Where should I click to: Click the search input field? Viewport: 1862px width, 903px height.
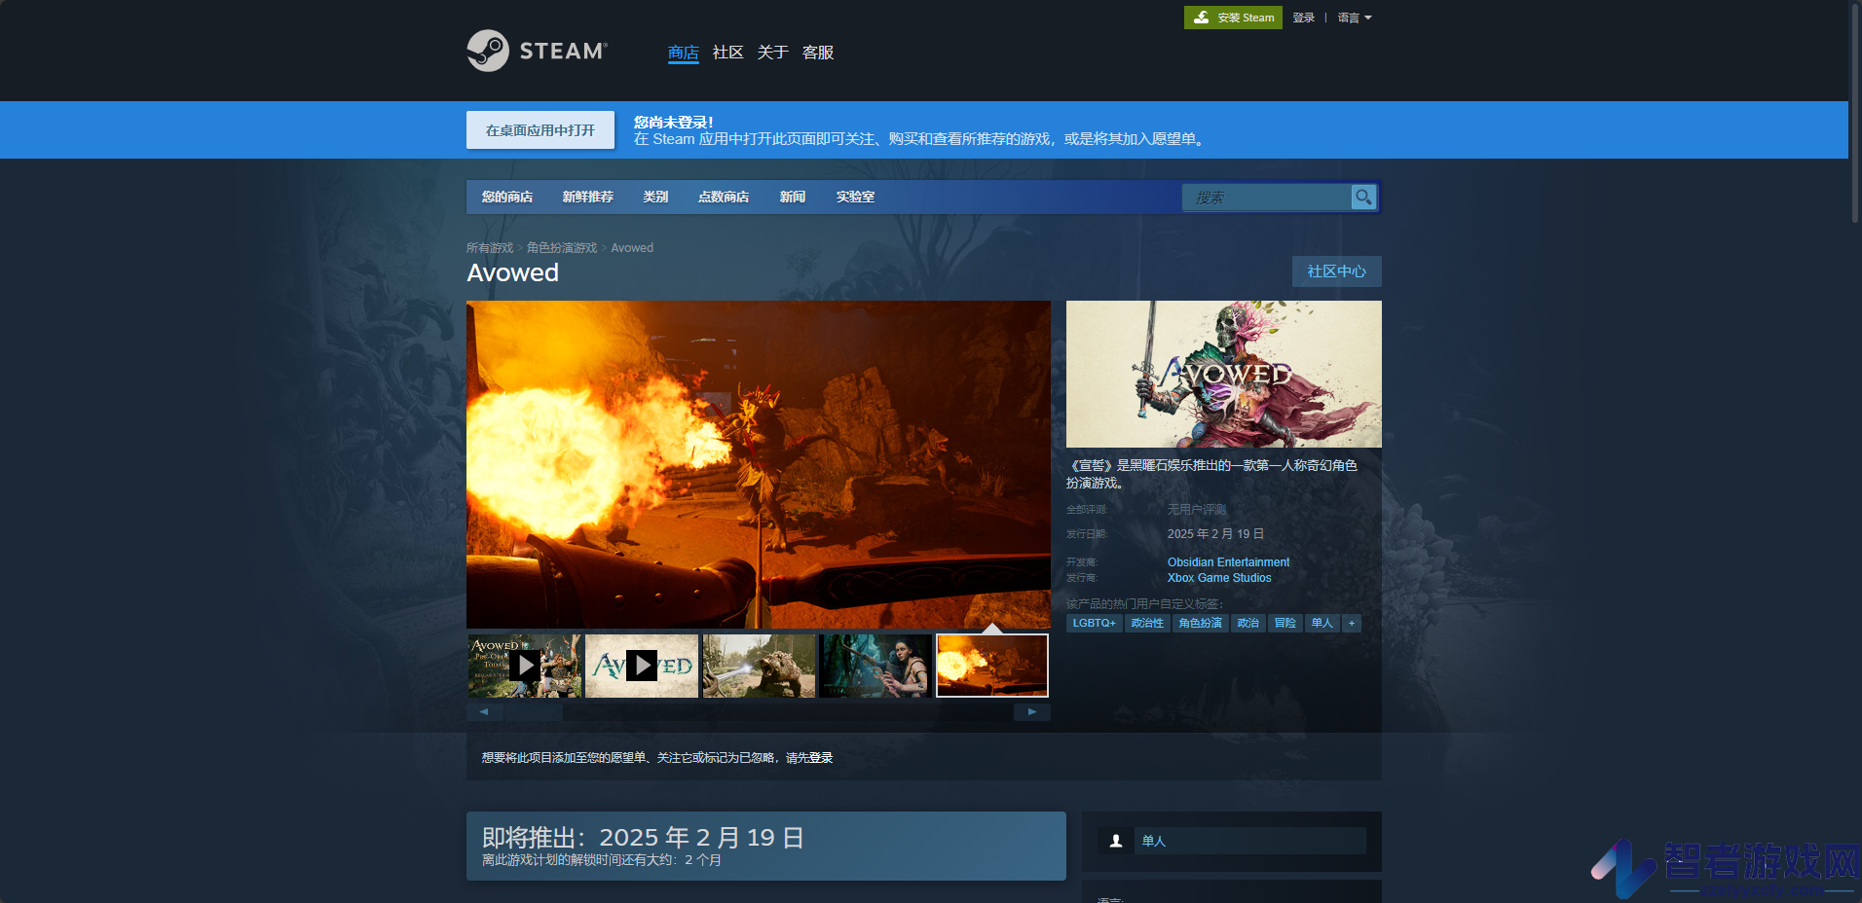(x=1267, y=198)
